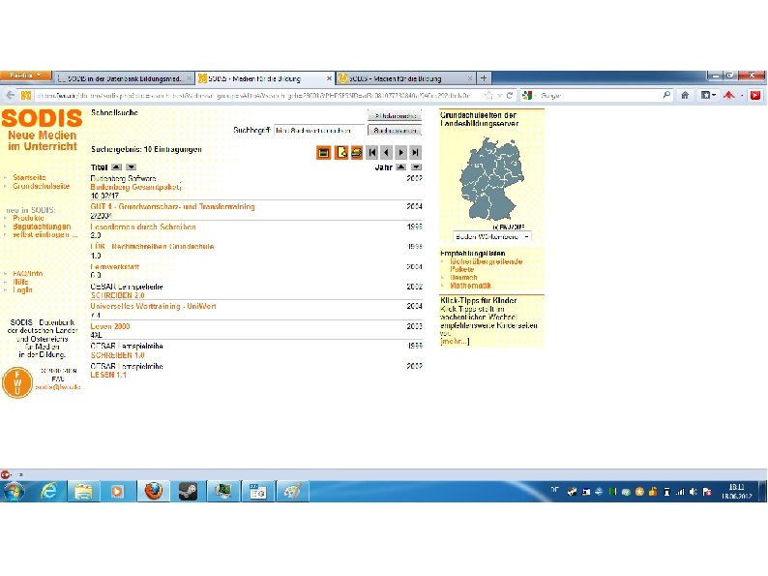Open a new tab with plus button
This screenshot has width=768, height=576.
pos(484,78)
